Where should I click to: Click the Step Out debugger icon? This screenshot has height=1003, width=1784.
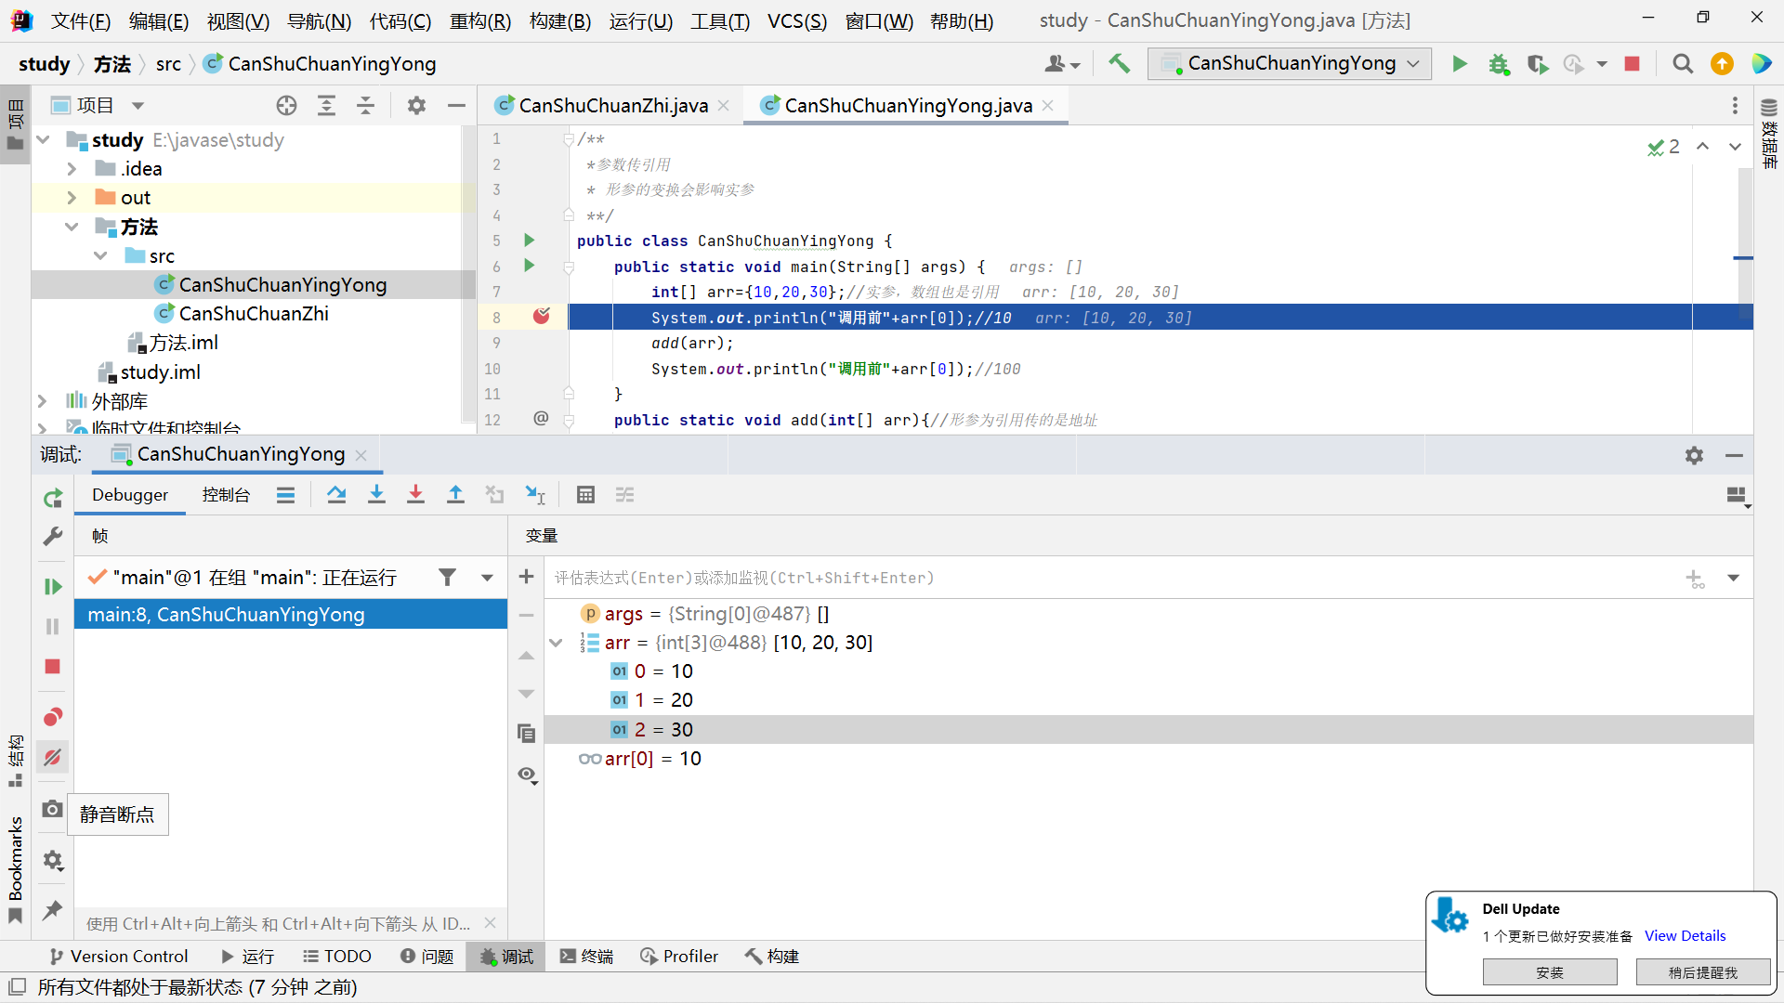pos(455,495)
